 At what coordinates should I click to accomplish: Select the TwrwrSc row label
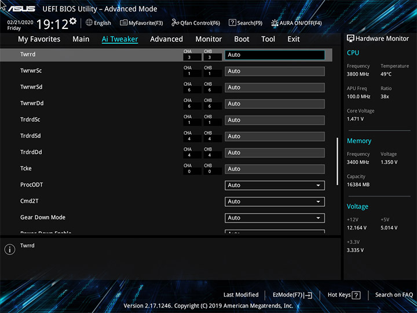click(31, 71)
